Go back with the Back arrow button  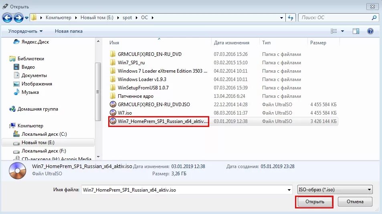point(7,18)
